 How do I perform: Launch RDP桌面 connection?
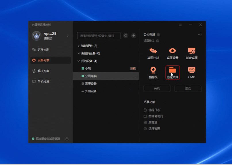191,53
